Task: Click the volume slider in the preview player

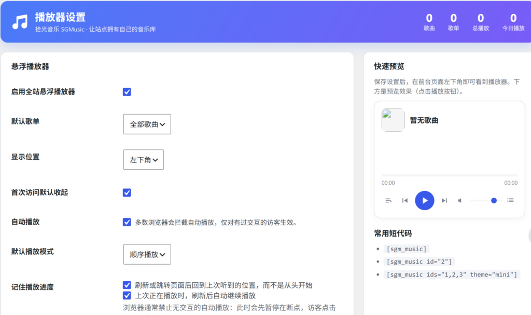Action: tap(485, 200)
